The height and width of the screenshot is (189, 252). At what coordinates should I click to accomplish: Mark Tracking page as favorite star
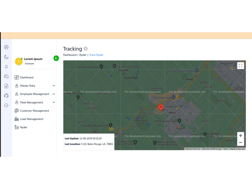86,49
